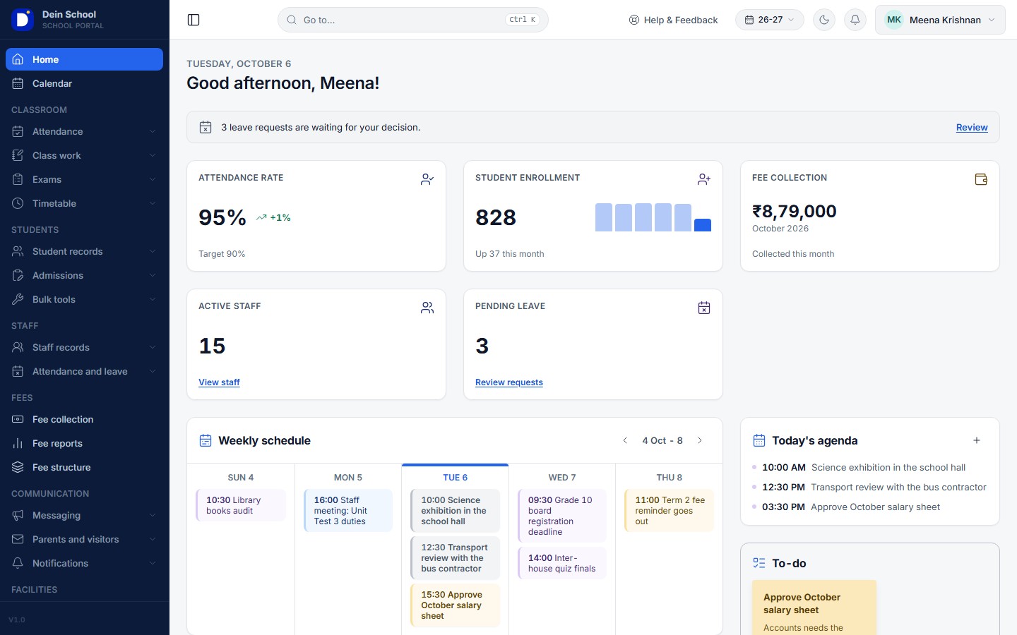
Task: Open Meena Krishnan account menu
Action: (x=940, y=20)
